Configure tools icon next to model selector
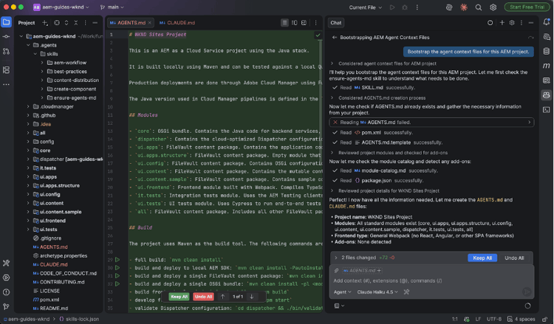This screenshot has height=324, width=554. (407, 292)
